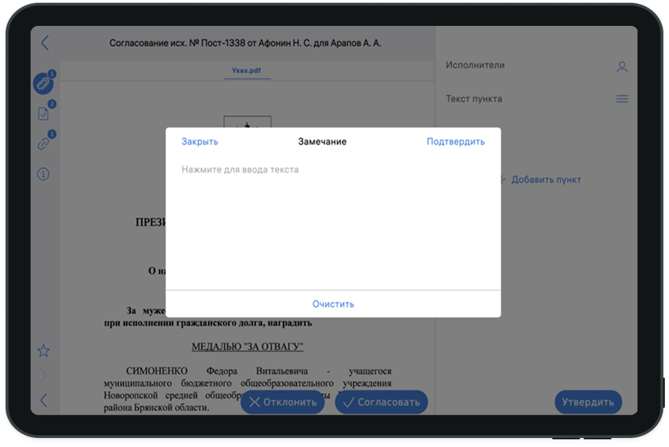Open attachments via the paperclip icon
The image size is (669, 447).
point(43,84)
